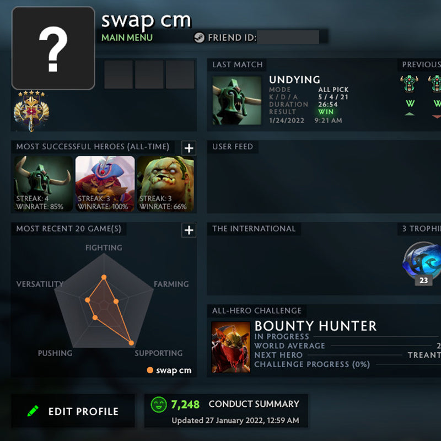Viewport: 441px width, 441px height.
Task: Expand Most Successful Heroes with plus button
Action: [x=189, y=148]
